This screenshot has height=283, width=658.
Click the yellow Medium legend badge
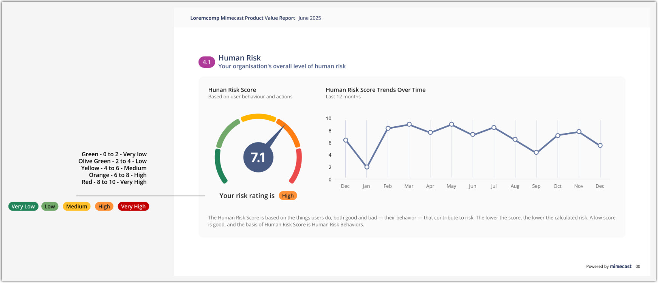[76, 207]
